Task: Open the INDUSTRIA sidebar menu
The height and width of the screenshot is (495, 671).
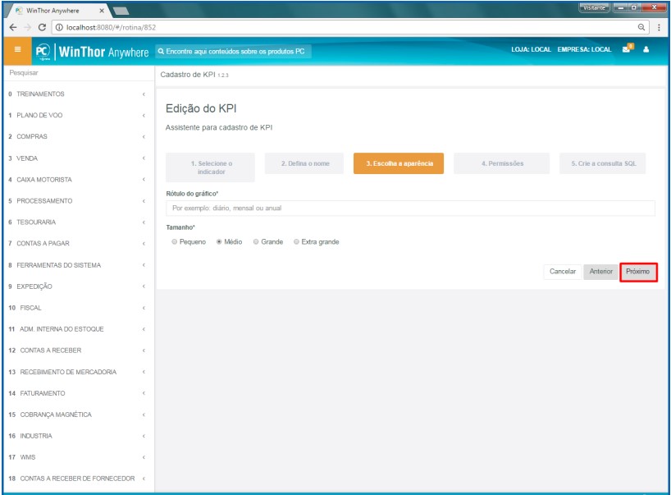Action: 77,436
